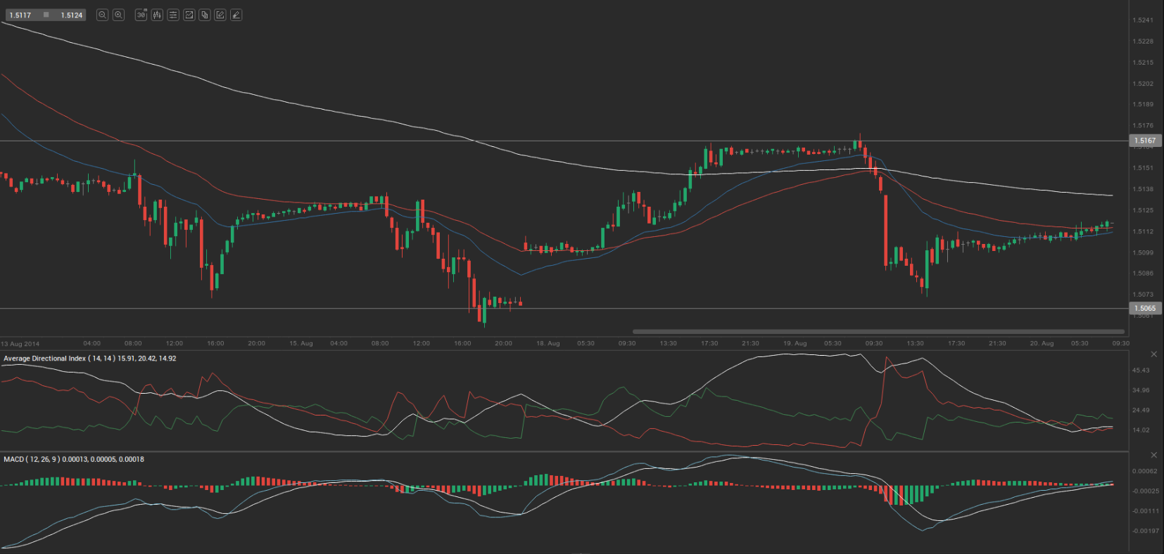Open the candlestick chart type menu
Viewport: 1164px width, 554px height.
tap(157, 15)
